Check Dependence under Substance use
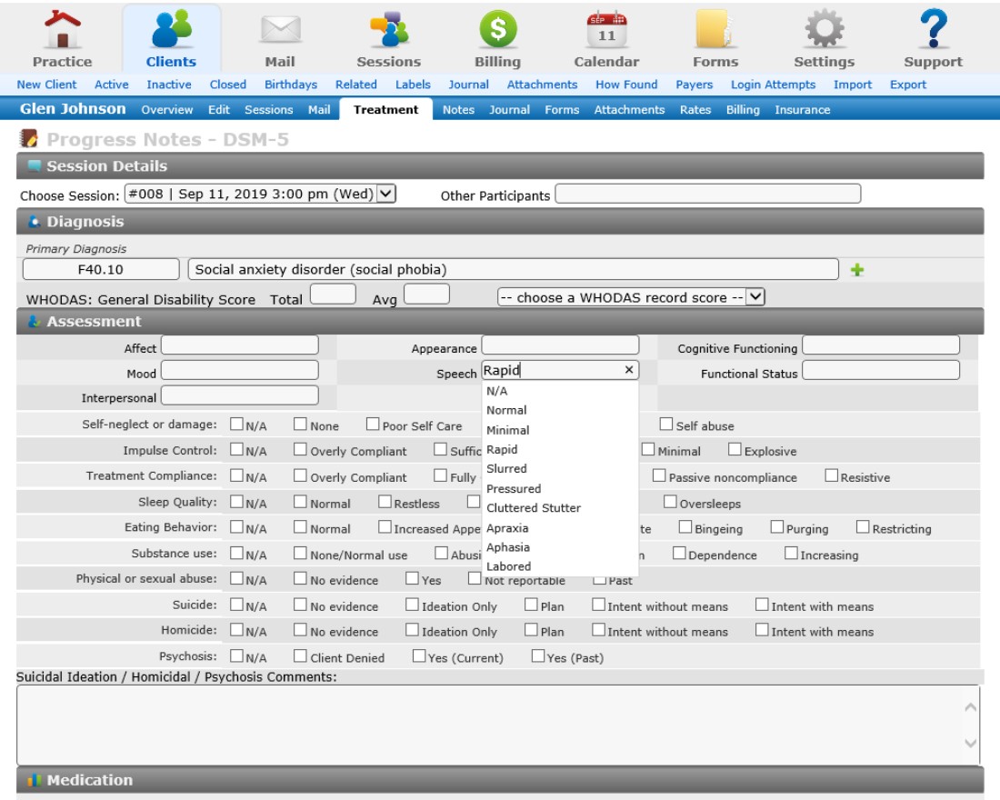Viewport: 1000px width, 800px height. pos(679,553)
